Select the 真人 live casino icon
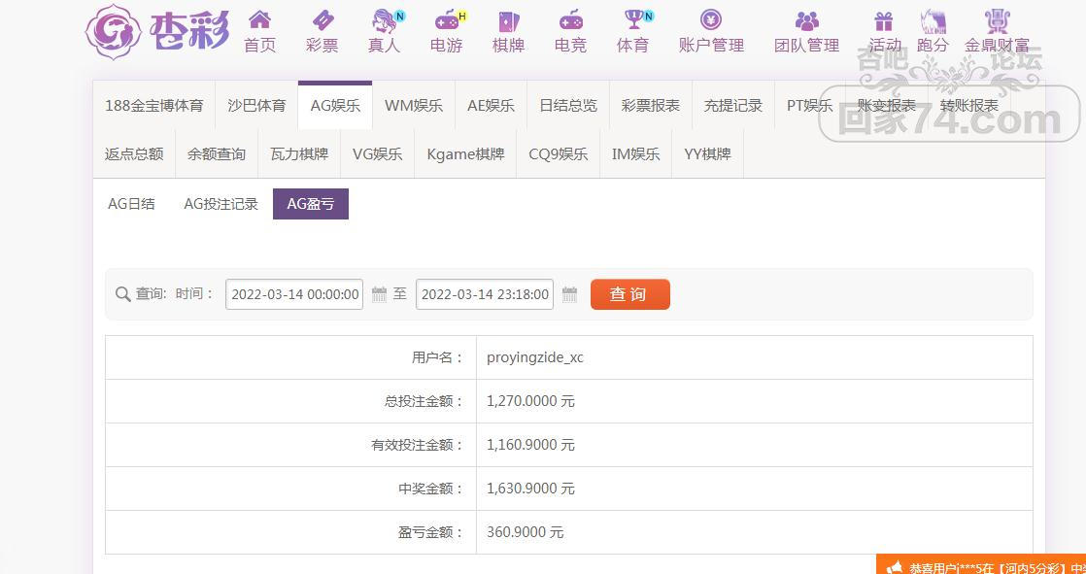This screenshot has width=1086, height=574. (385, 20)
